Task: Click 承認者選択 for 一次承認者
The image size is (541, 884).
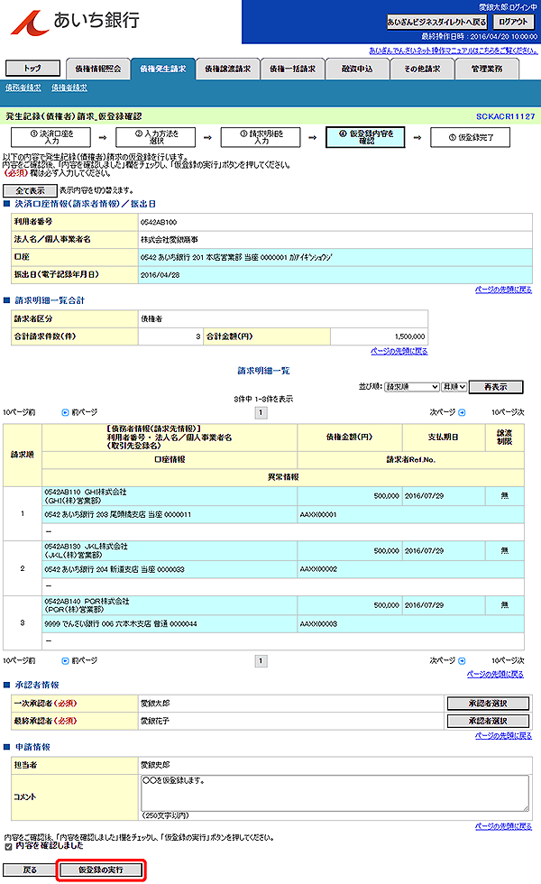Action: (488, 703)
